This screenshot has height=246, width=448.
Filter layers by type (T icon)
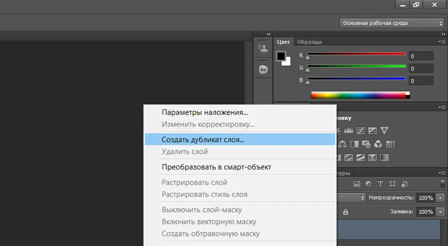380,184
